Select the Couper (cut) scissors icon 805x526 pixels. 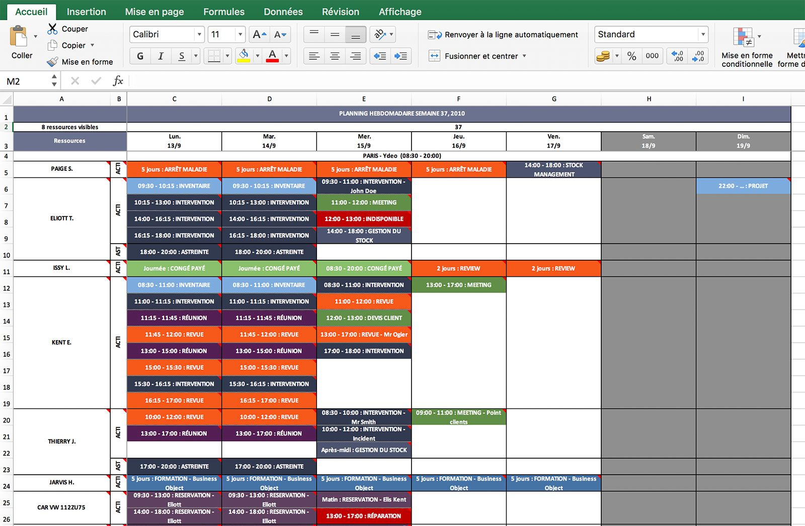[x=52, y=29]
